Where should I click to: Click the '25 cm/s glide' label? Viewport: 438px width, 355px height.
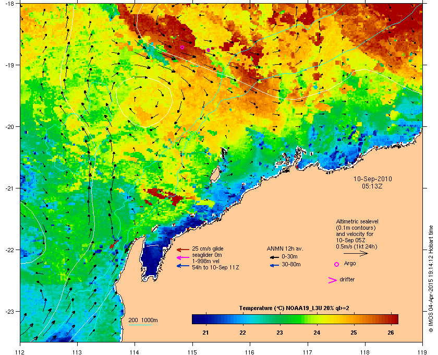click(208, 249)
